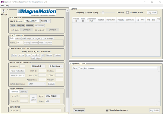Open the 0 Unloaded dropdown
This screenshot has width=163, height=114.
tap(38, 66)
